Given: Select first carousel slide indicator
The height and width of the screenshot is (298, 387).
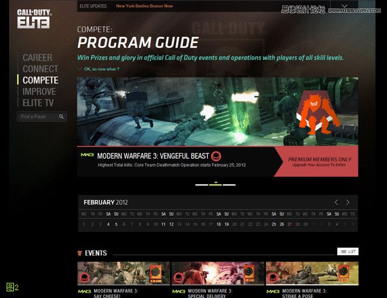Looking at the screenshot, I should 202,185.
